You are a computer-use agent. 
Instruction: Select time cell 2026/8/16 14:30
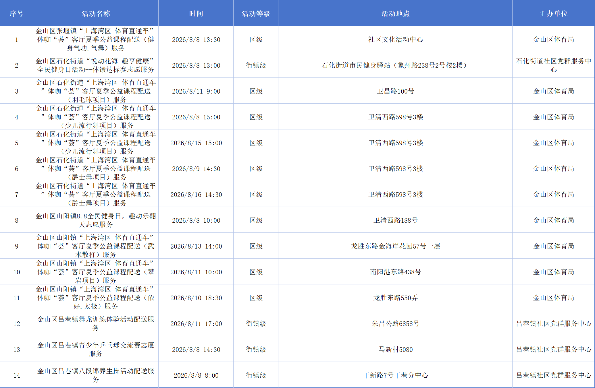[x=196, y=194]
